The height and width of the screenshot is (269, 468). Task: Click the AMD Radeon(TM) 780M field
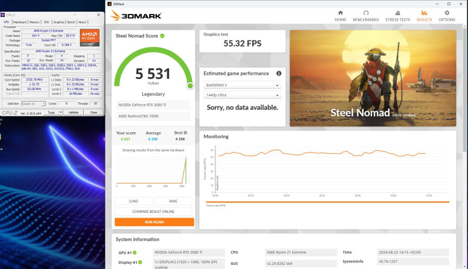pyautogui.click(x=153, y=116)
